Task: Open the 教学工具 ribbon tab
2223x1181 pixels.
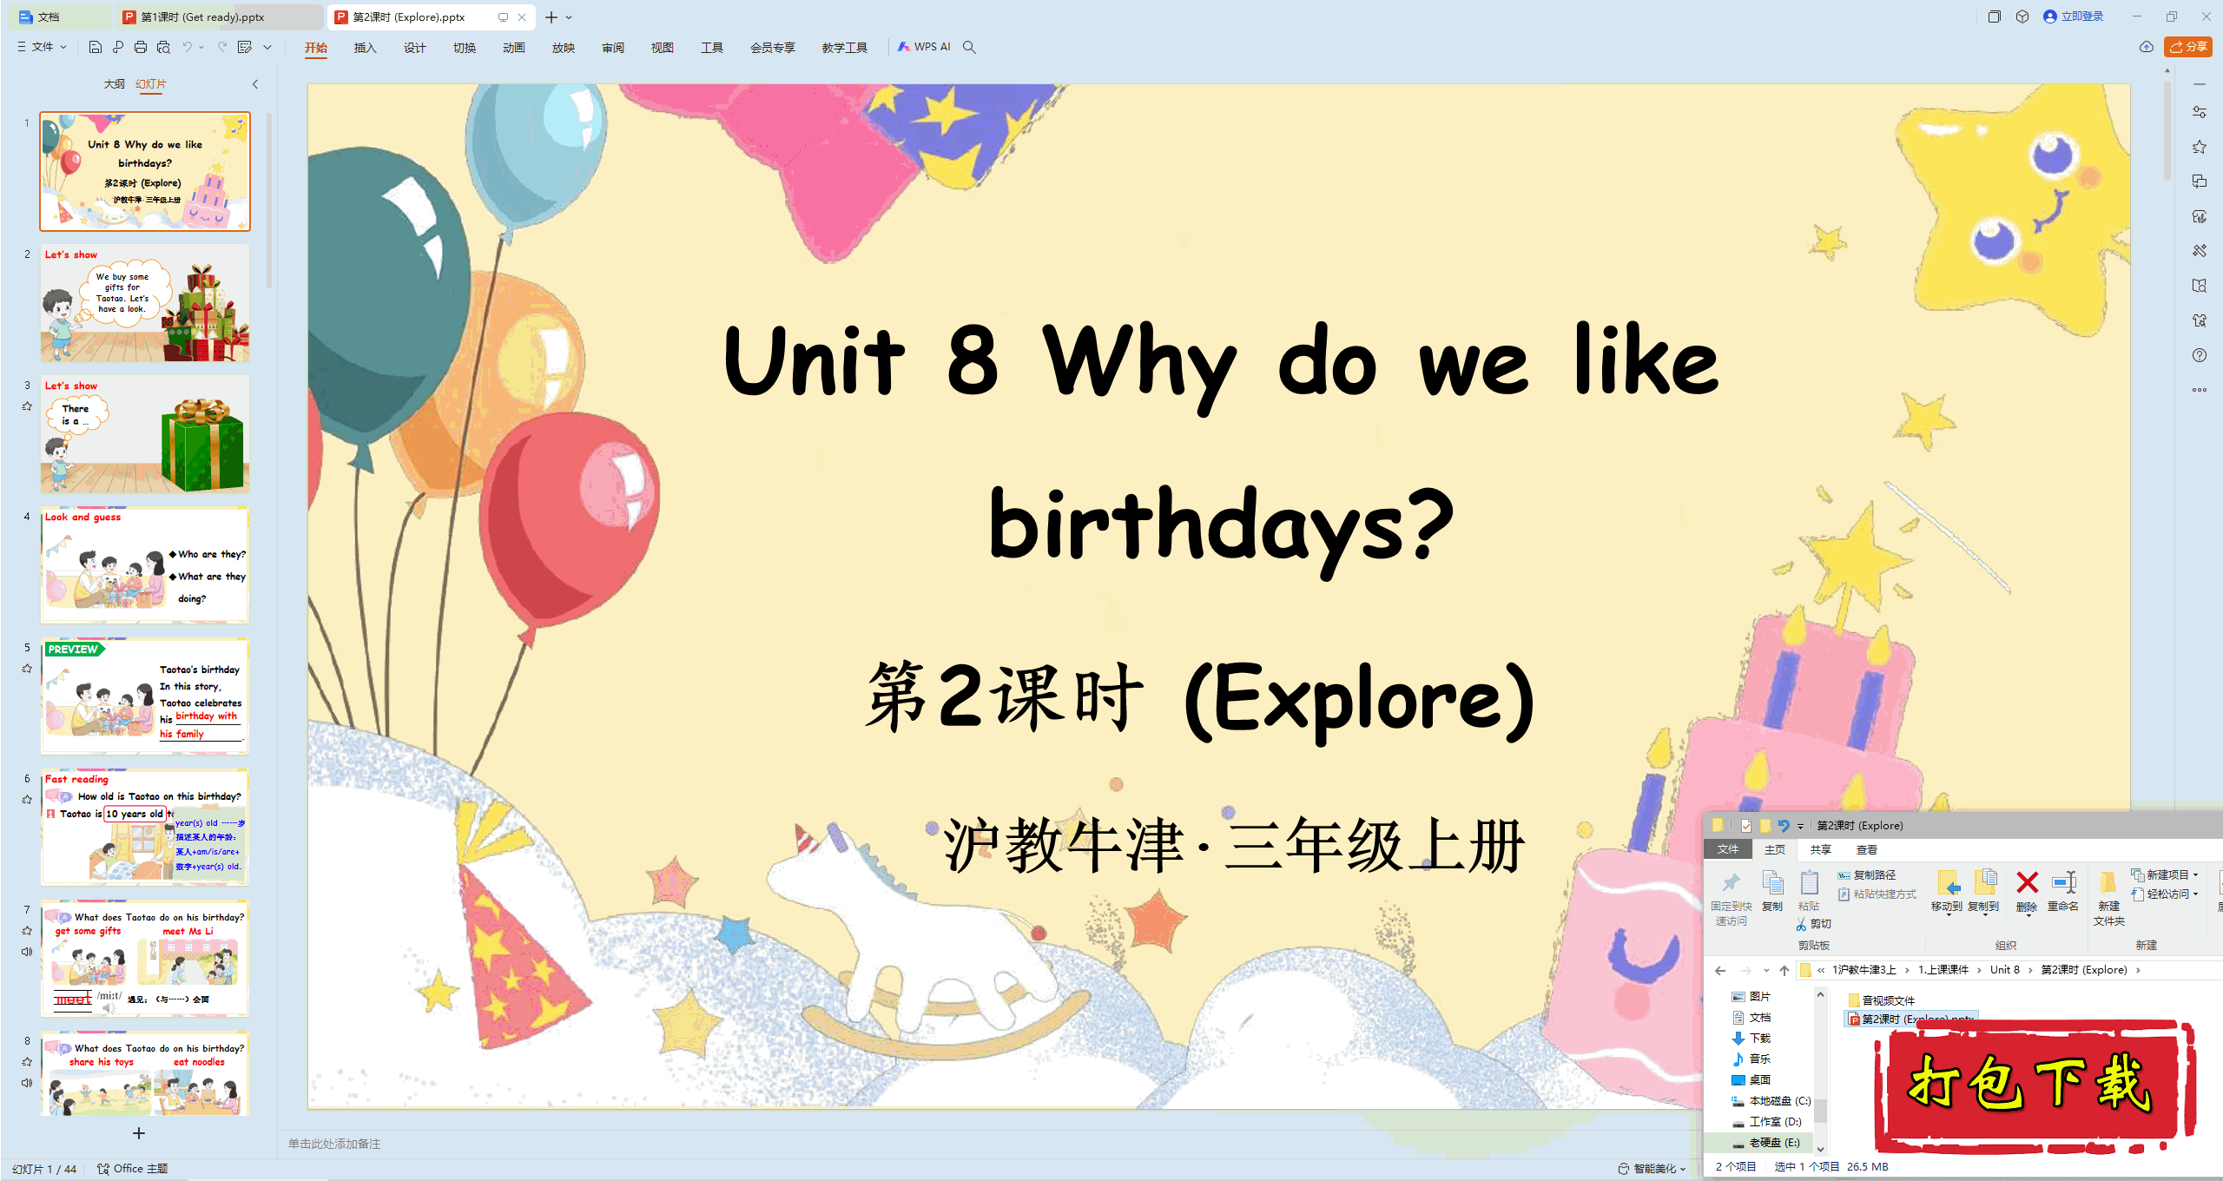Action: 844,48
